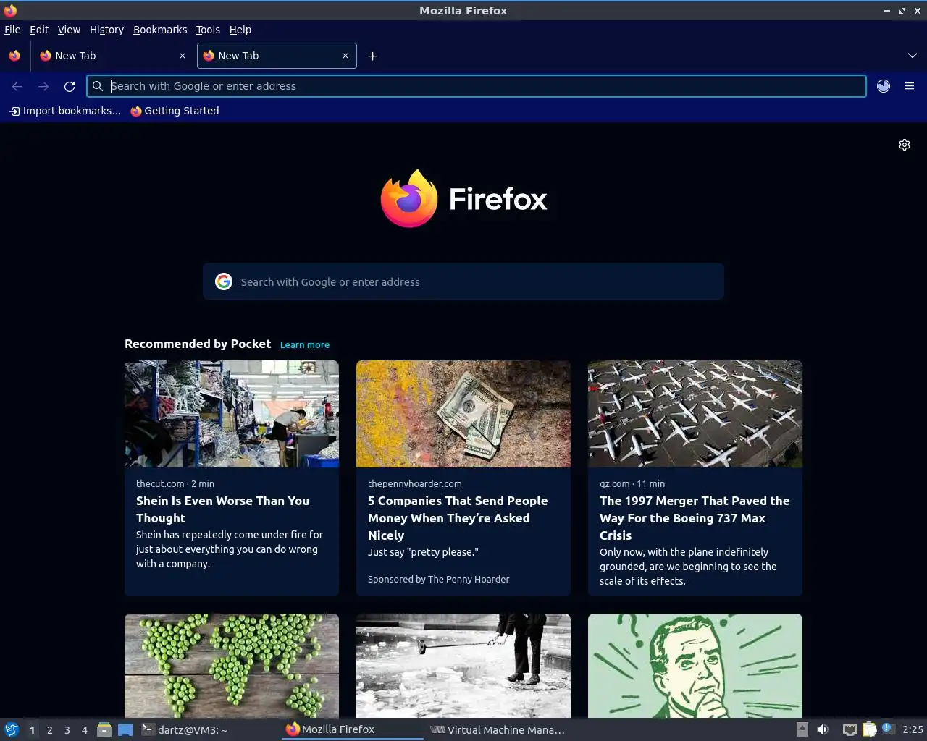Open dollar bills on ground thumbnail
This screenshot has width=927, height=741.
pyautogui.click(x=463, y=414)
